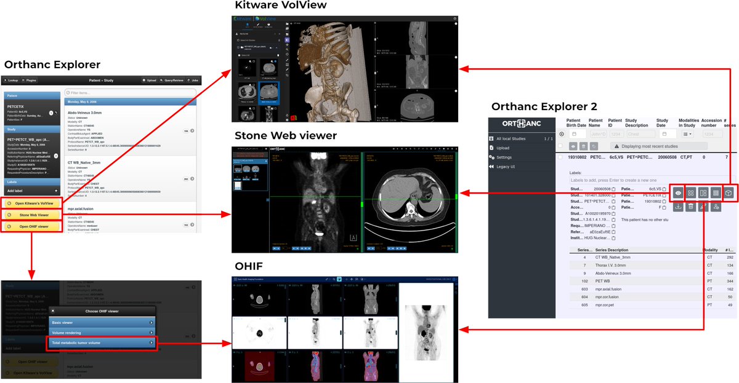The height and width of the screenshot is (383, 739).
Task: Click eye icon in bulk actions row
Action: (x=572, y=146)
